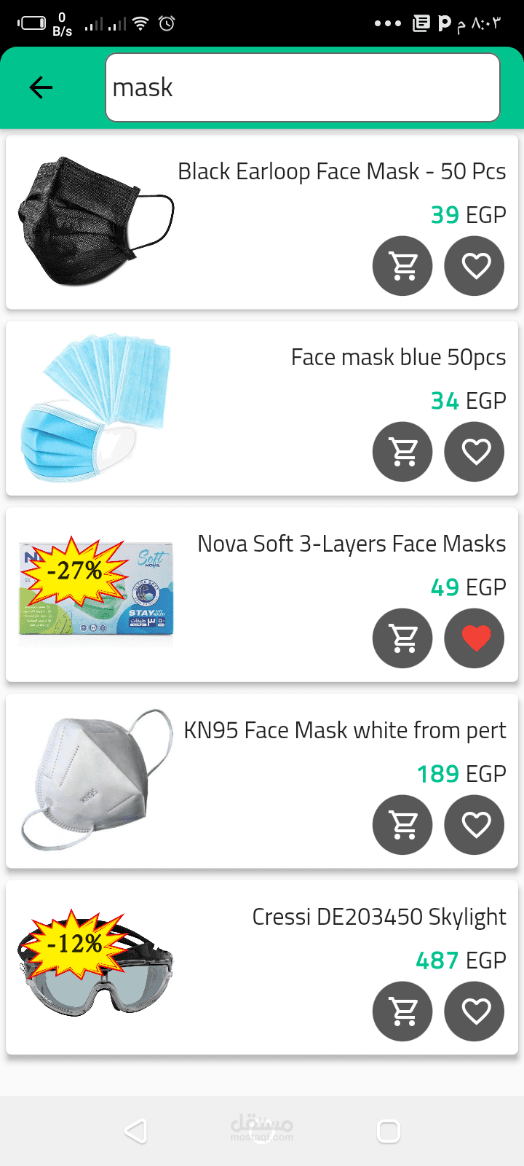This screenshot has height=1166, width=524.
Task: Open the white KN95 mask product image
Action: [x=96, y=780]
